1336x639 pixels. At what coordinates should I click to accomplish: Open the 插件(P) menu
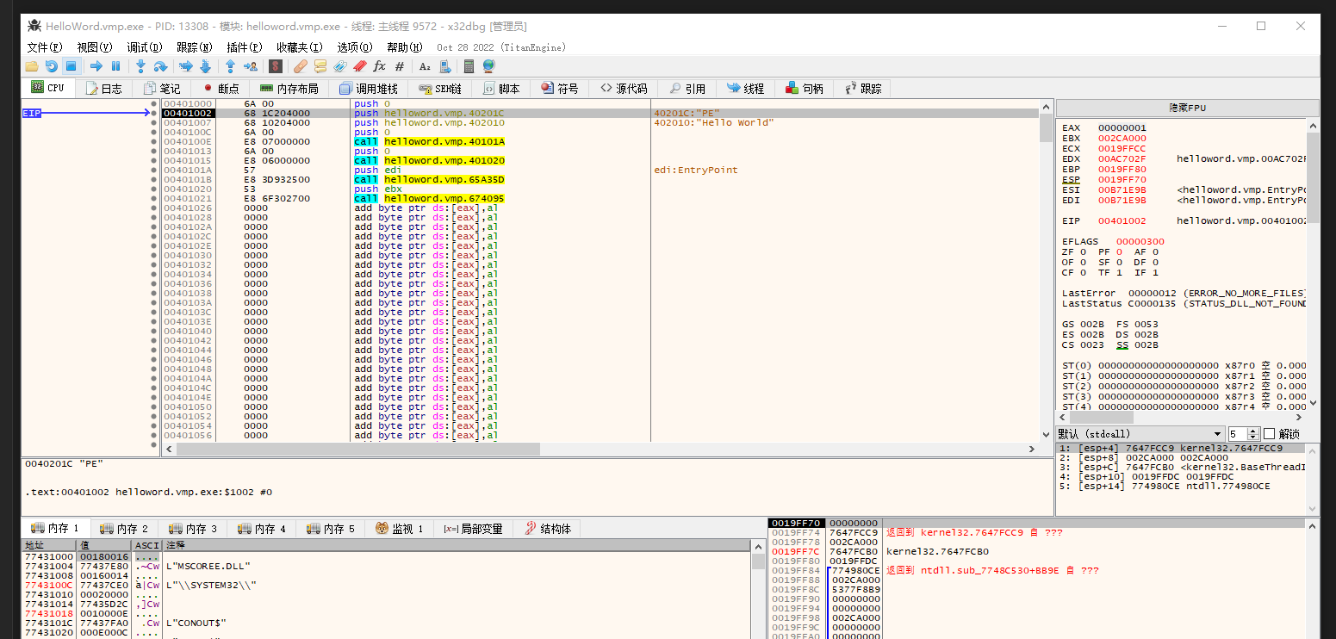click(x=244, y=47)
